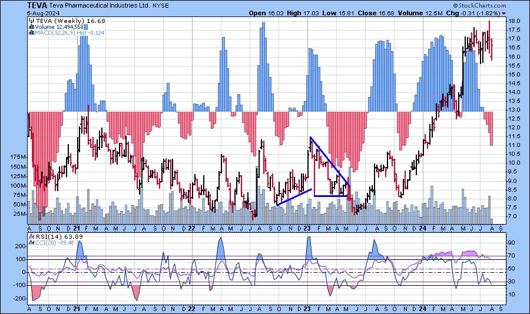Click the TEVA weekly price legend icon

[31, 21]
